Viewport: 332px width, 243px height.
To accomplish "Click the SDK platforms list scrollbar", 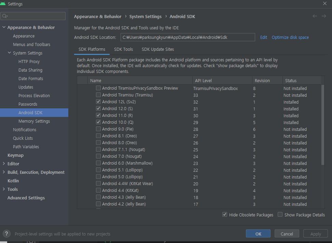I will [323, 125].
